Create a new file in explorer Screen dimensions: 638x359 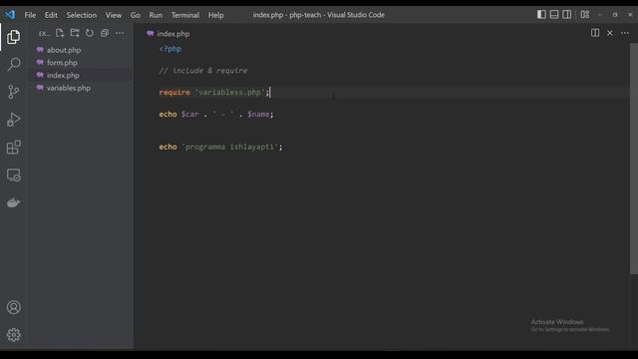[x=60, y=33]
